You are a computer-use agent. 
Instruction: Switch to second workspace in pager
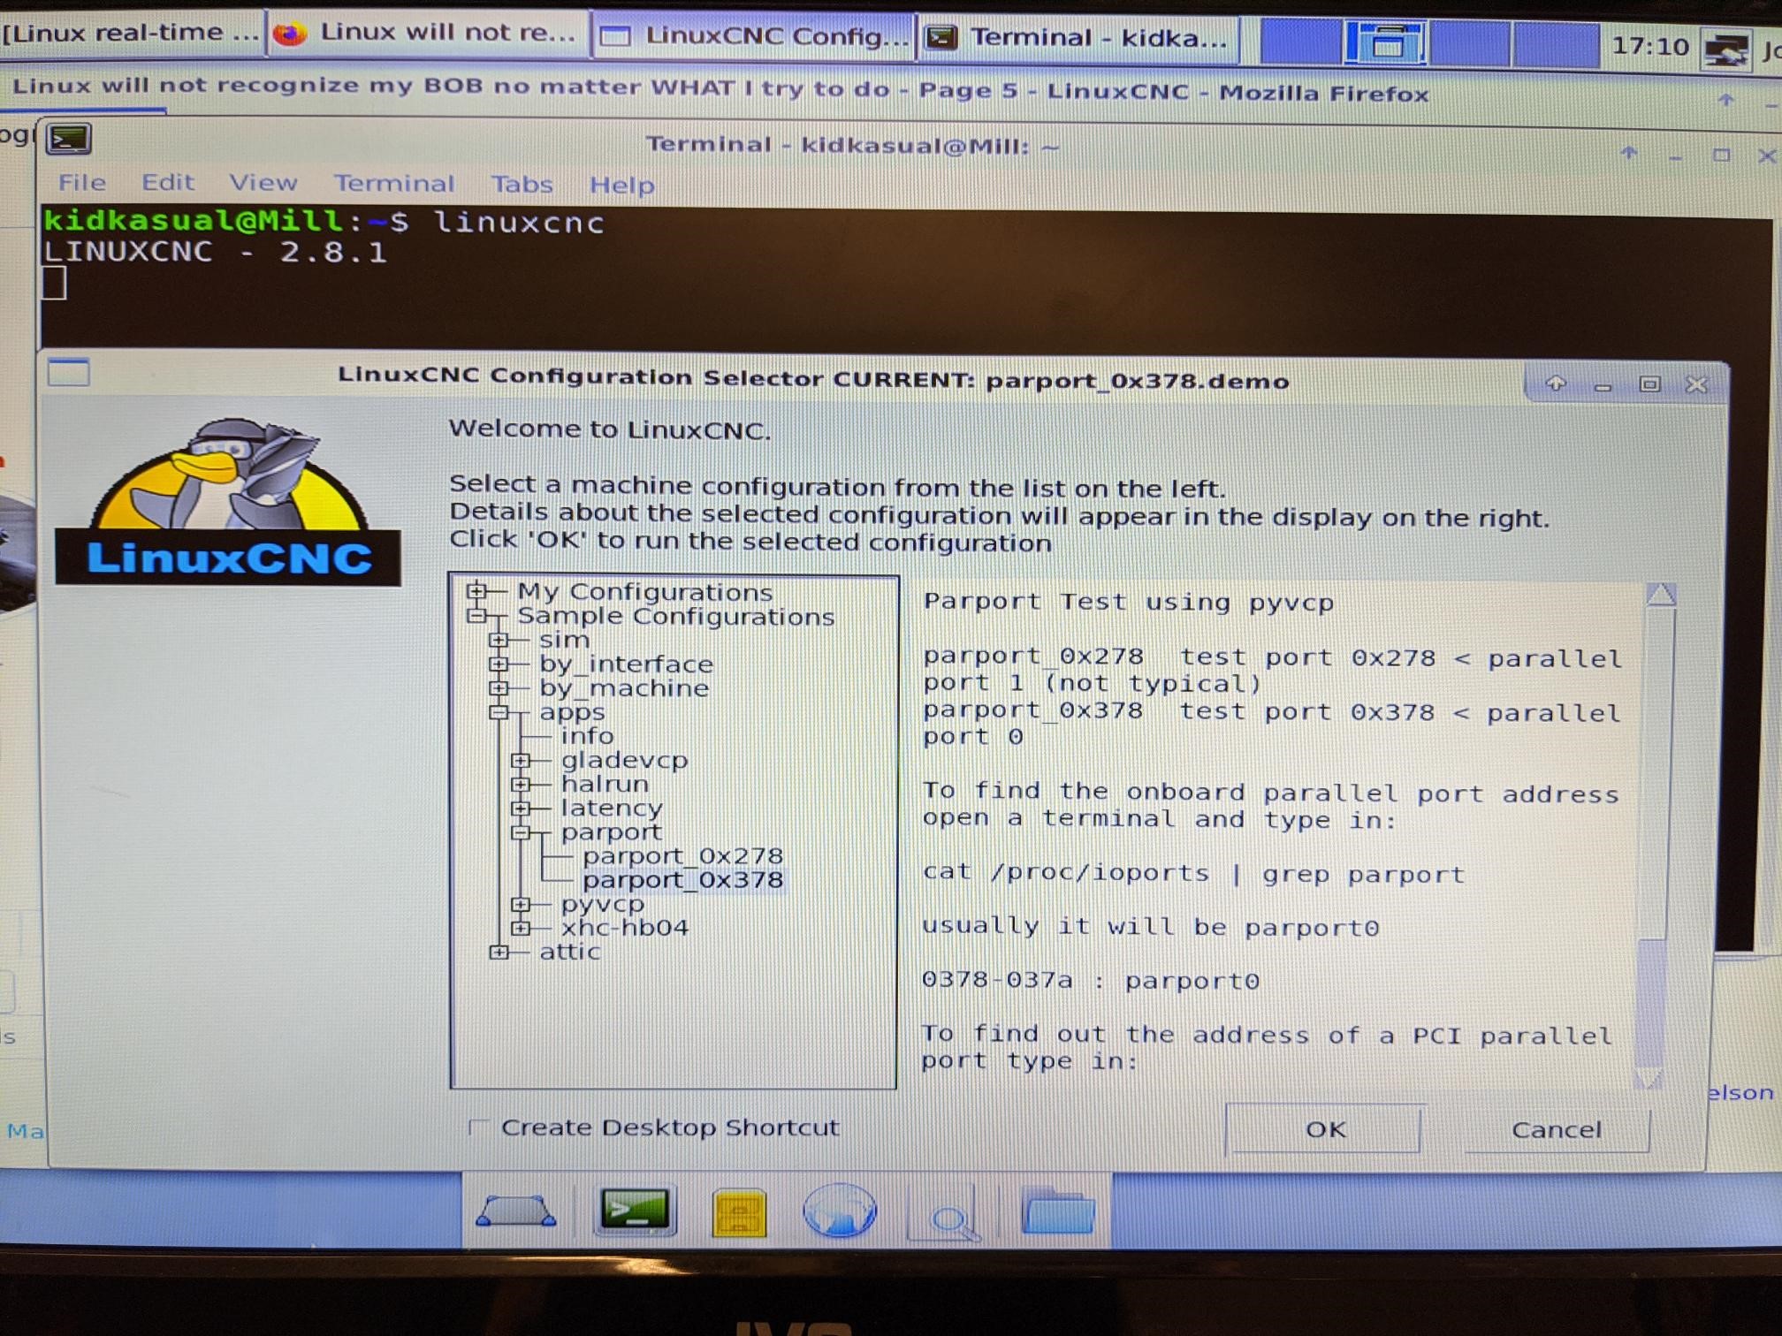[x=1385, y=42]
